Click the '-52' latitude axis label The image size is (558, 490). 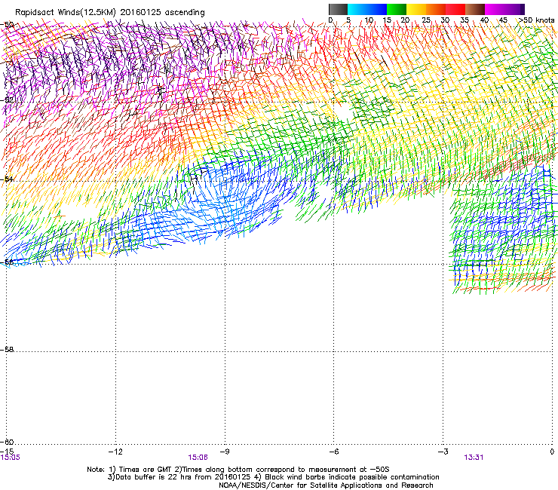(x=7, y=100)
